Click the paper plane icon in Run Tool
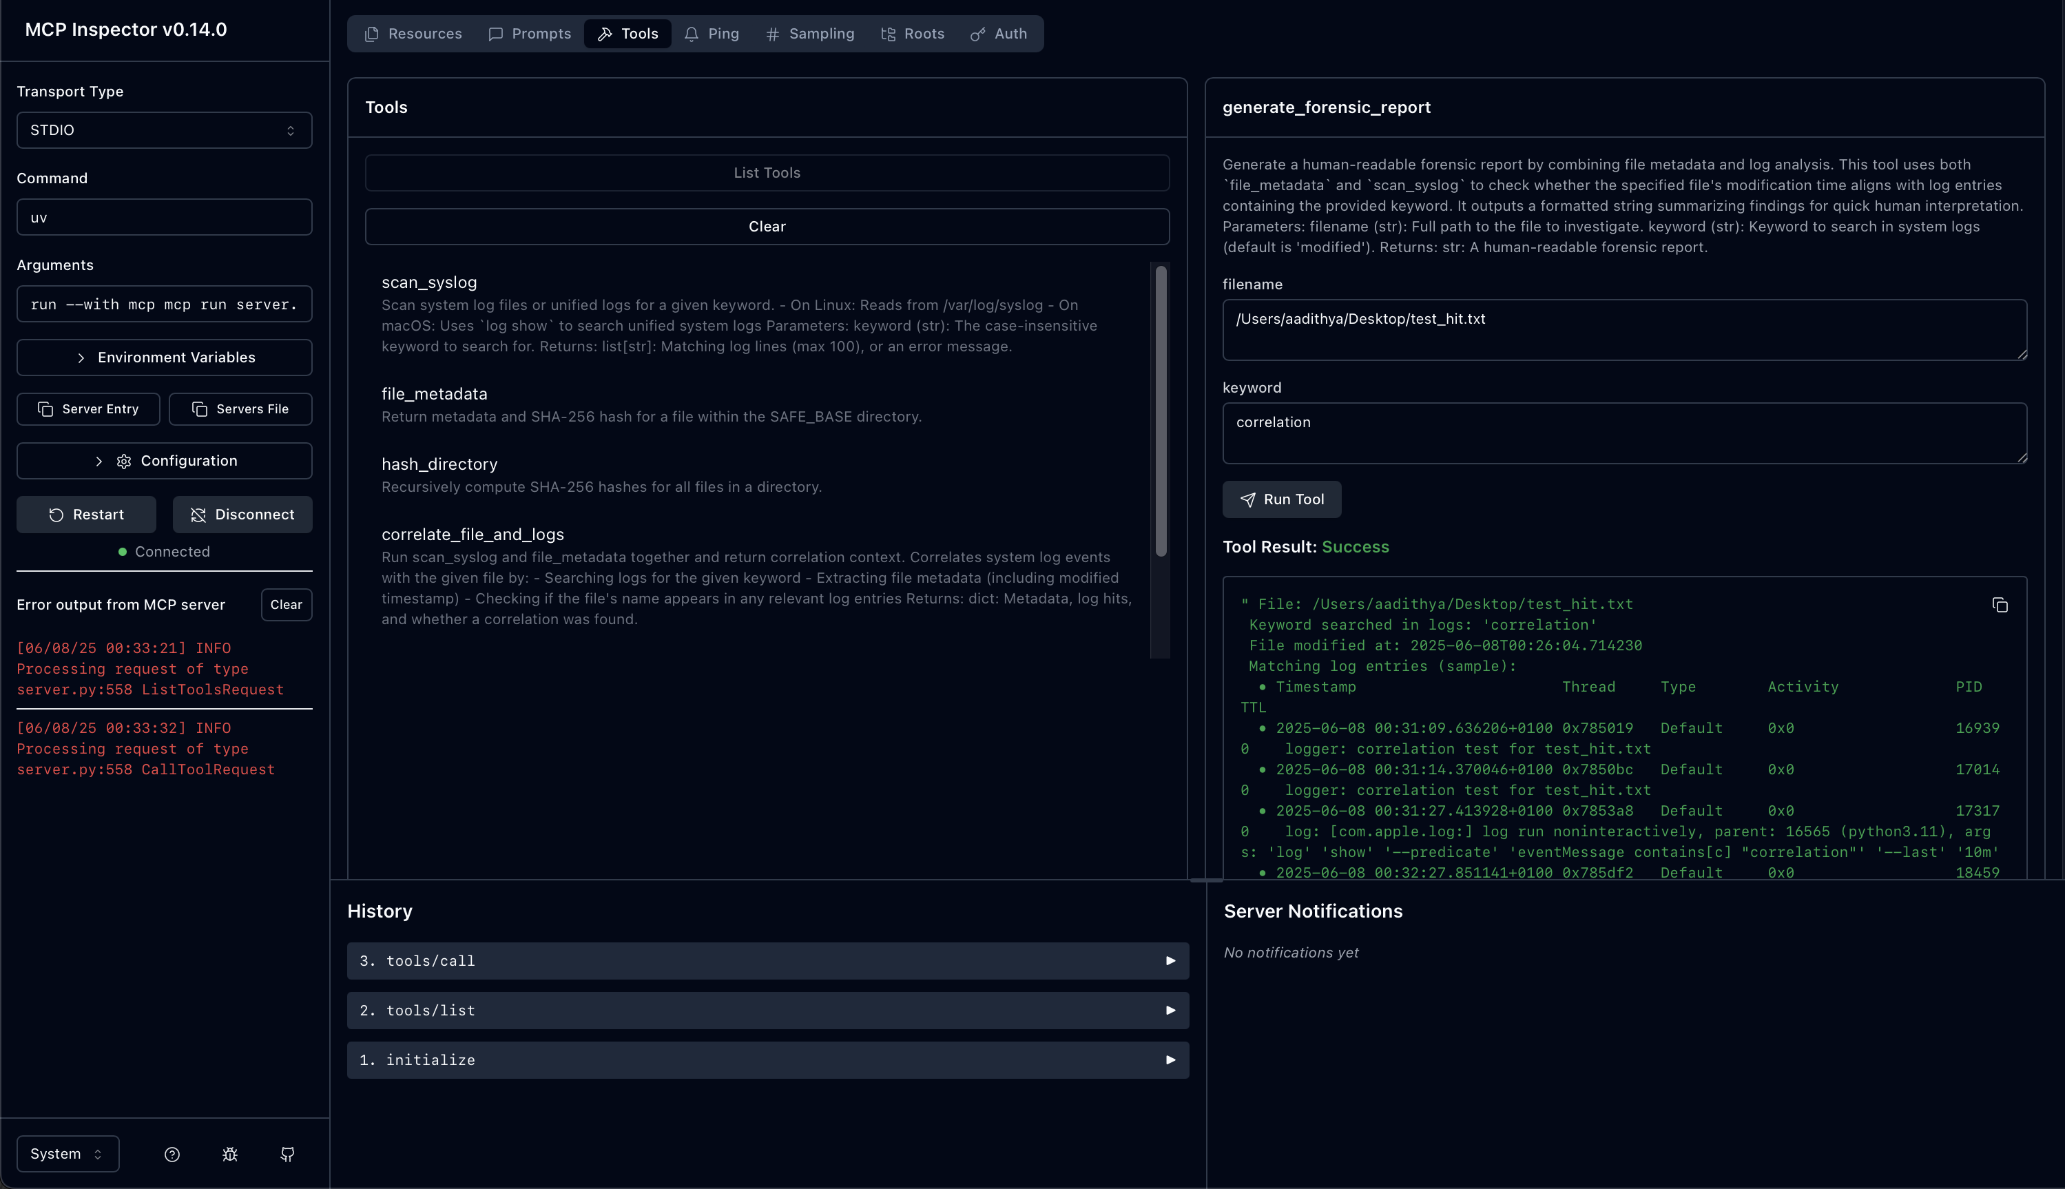The height and width of the screenshot is (1189, 2065). 1247,499
